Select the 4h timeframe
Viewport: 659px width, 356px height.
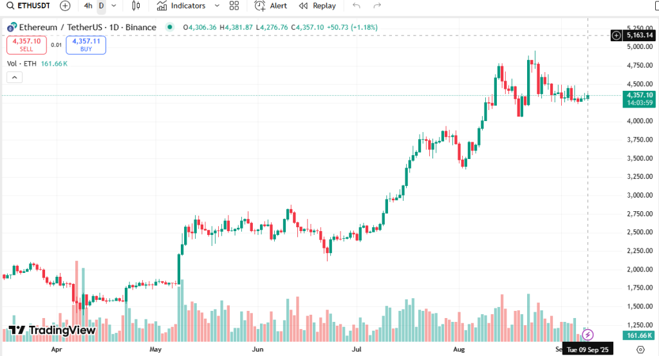click(88, 6)
